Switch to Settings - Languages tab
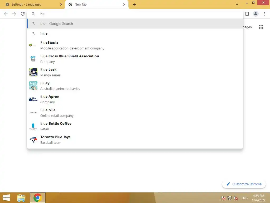The height and width of the screenshot is (203, 270). [x=33, y=4]
